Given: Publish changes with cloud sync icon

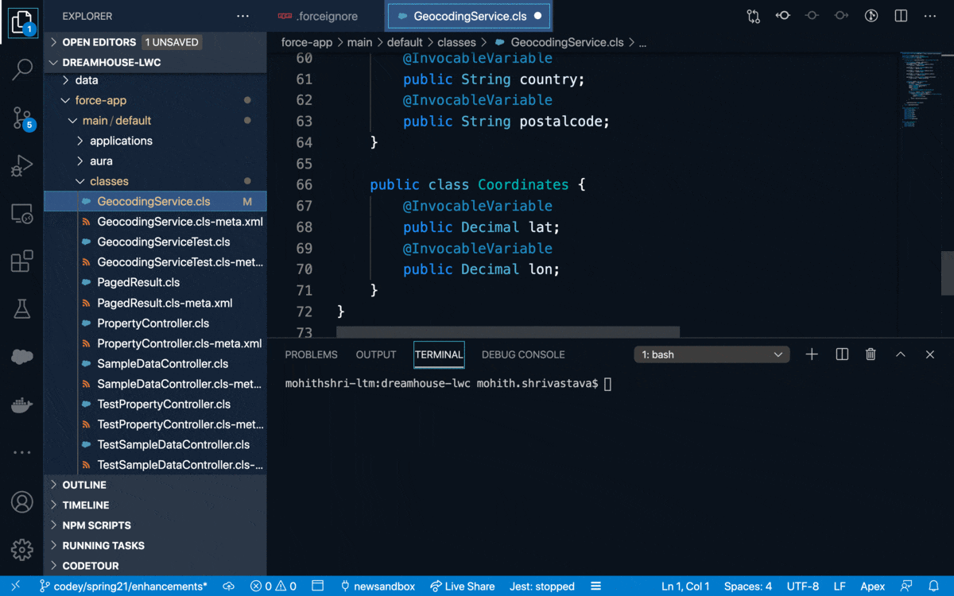Looking at the screenshot, I should (x=229, y=586).
